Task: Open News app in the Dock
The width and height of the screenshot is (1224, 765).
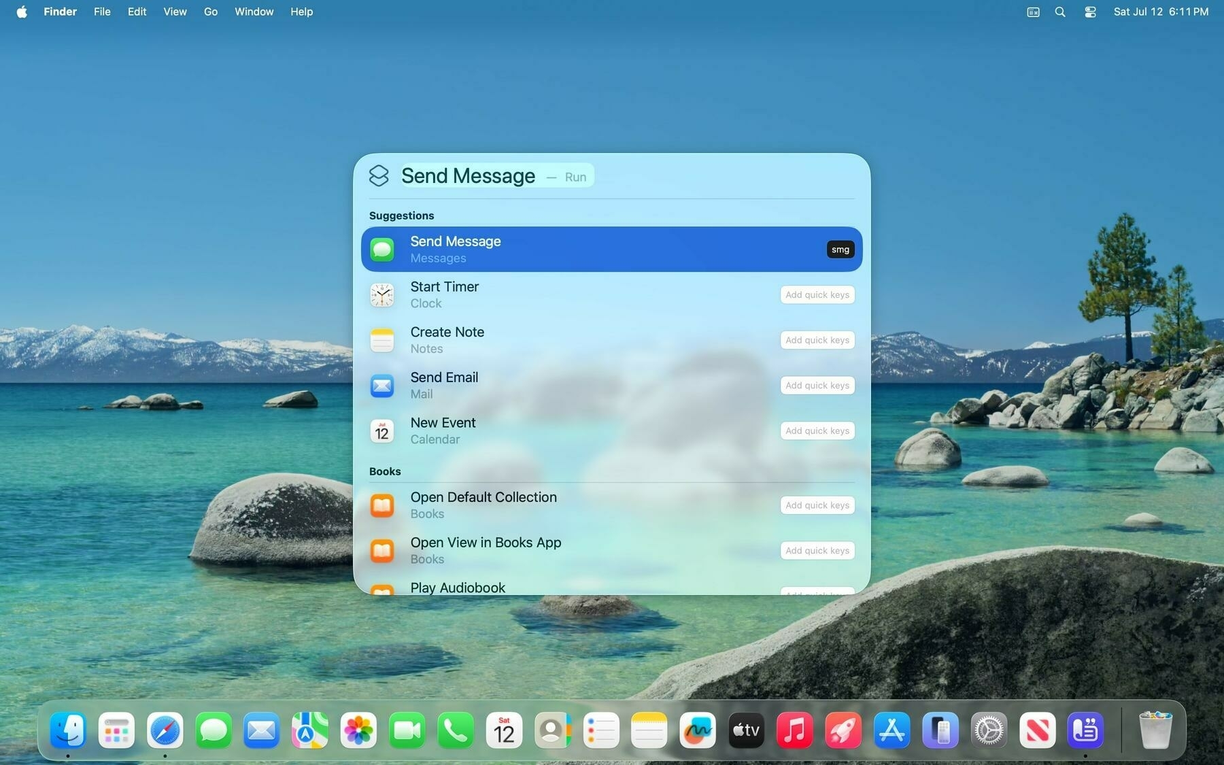Action: click(x=1037, y=730)
